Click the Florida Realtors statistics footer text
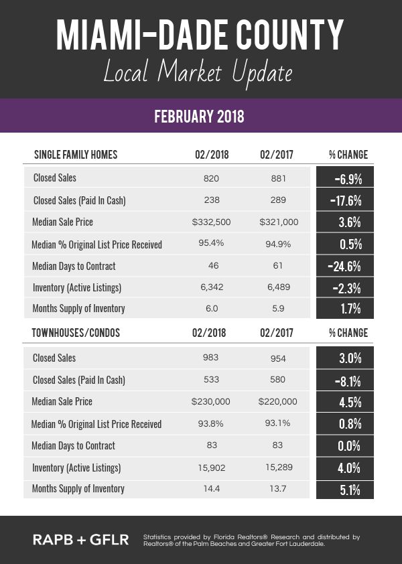Screen dimensions: 402x564 tap(251, 540)
